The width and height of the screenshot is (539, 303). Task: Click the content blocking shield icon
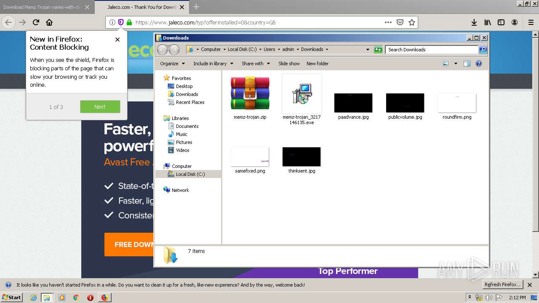point(120,22)
